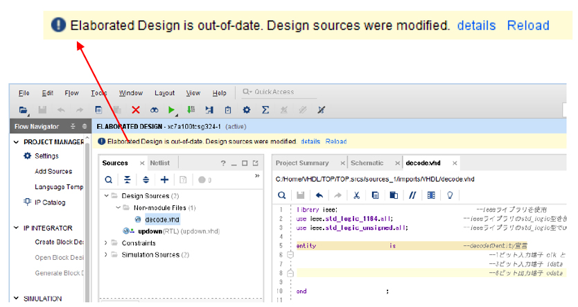Collapse the Design Sources tree node
Screen dimensions: 578x307
click(106, 195)
